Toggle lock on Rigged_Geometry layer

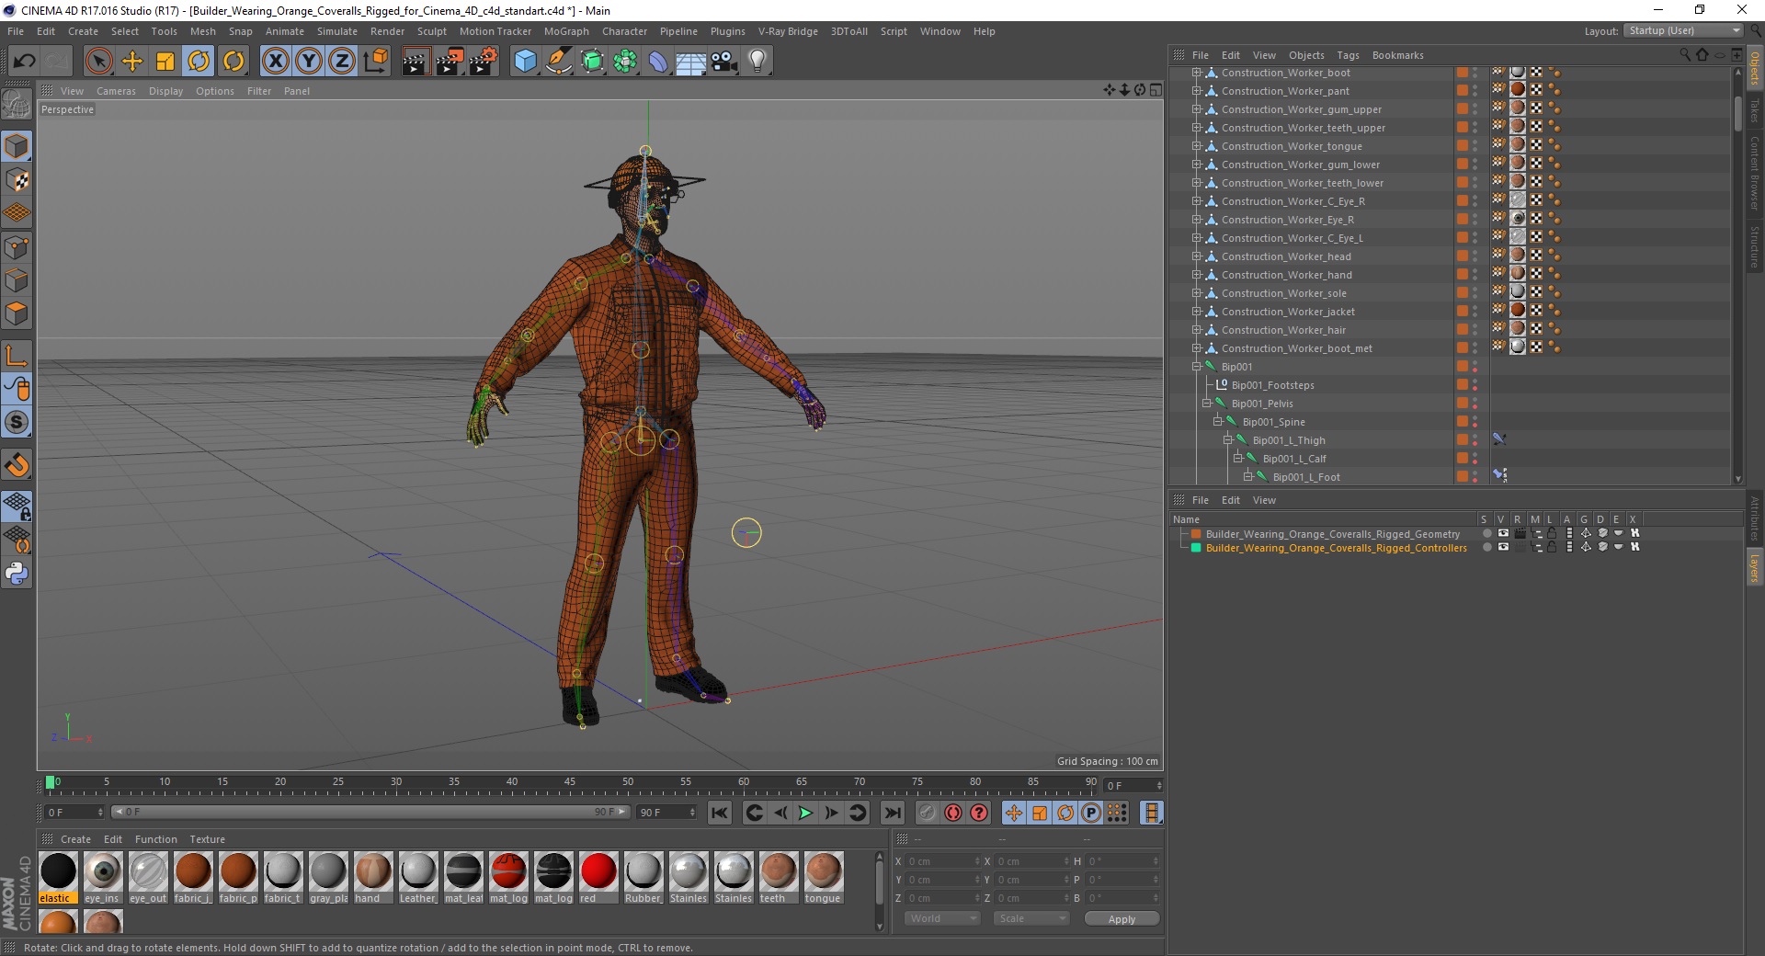point(1553,533)
